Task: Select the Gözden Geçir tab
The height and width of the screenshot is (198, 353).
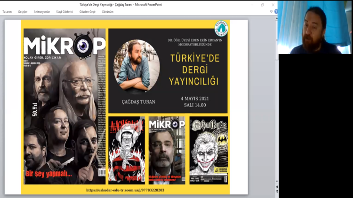Action: (88, 12)
